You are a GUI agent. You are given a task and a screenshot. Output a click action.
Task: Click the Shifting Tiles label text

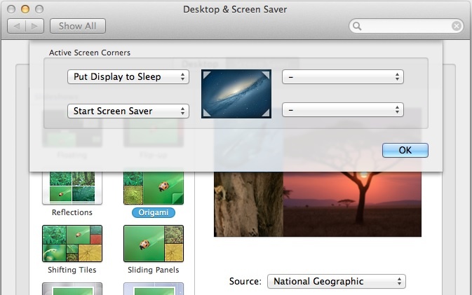tap(72, 270)
